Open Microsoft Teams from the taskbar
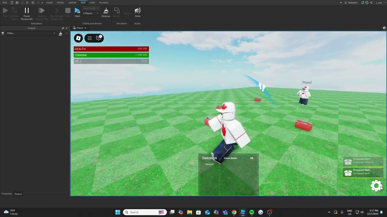This screenshot has width=387, height=217. click(225, 212)
